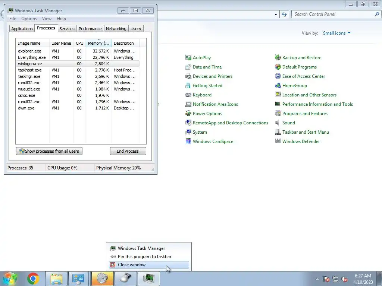Click the refresh button beside address bar

coord(284,14)
